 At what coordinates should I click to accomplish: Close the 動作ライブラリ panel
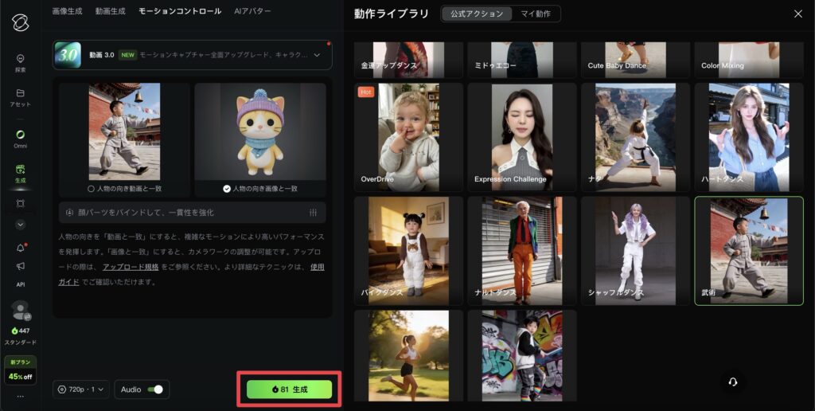(798, 14)
